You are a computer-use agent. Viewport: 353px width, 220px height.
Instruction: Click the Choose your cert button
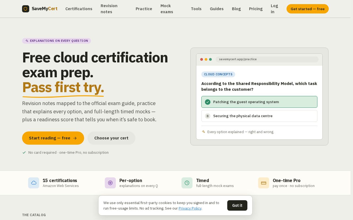point(111,138)
